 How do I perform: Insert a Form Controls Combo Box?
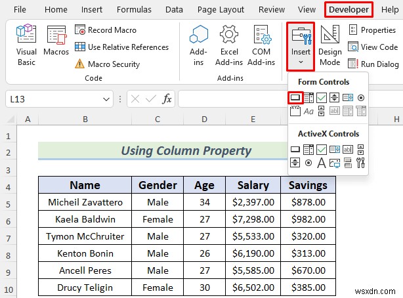click(308, 98)
